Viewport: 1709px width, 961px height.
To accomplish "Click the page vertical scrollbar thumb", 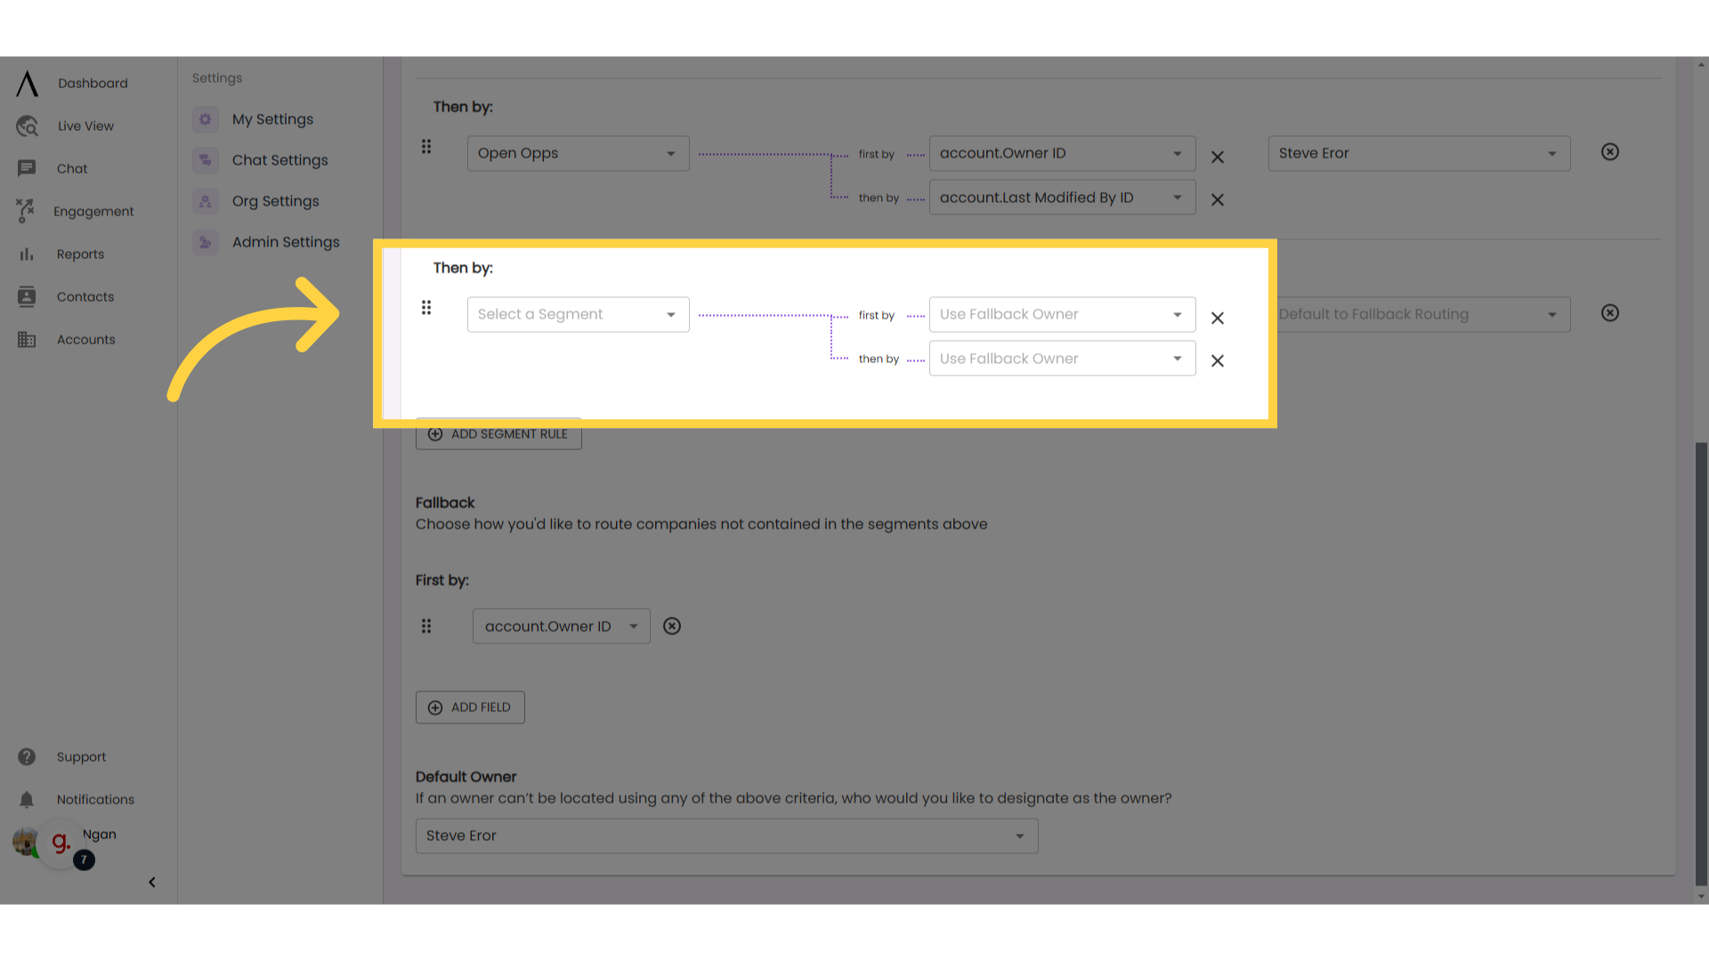I will 1701,663.
